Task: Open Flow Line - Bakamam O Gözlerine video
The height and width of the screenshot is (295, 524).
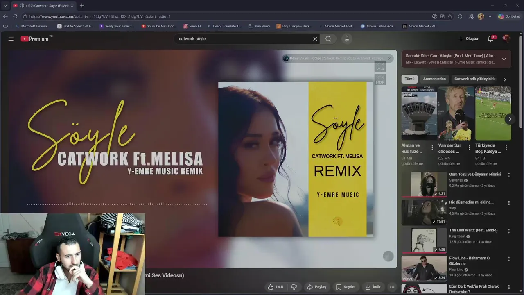Action: click(x=469, y=261)
